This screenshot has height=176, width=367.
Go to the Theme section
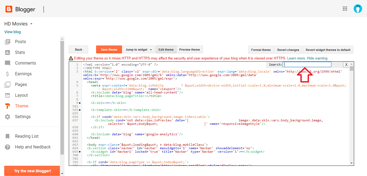pyautogui.click(x=21, y=106)
